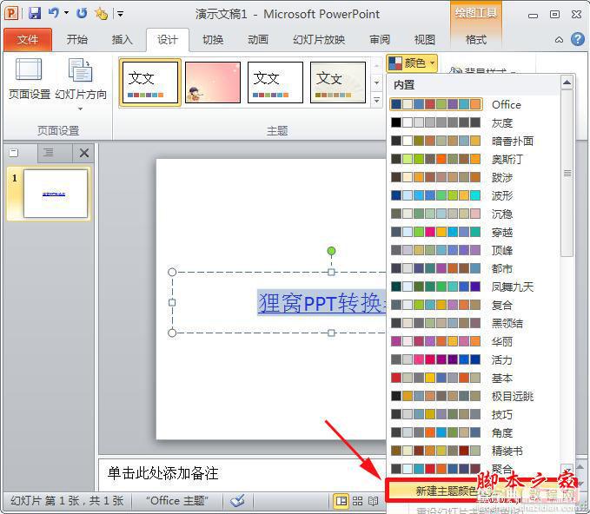Collapse the ribbon with the caret icon
Screen dimensions: 590x514
[x=559, y=40]
